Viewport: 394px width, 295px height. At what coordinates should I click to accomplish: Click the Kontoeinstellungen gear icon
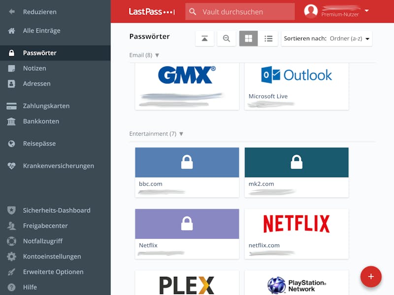pos(11,256)
